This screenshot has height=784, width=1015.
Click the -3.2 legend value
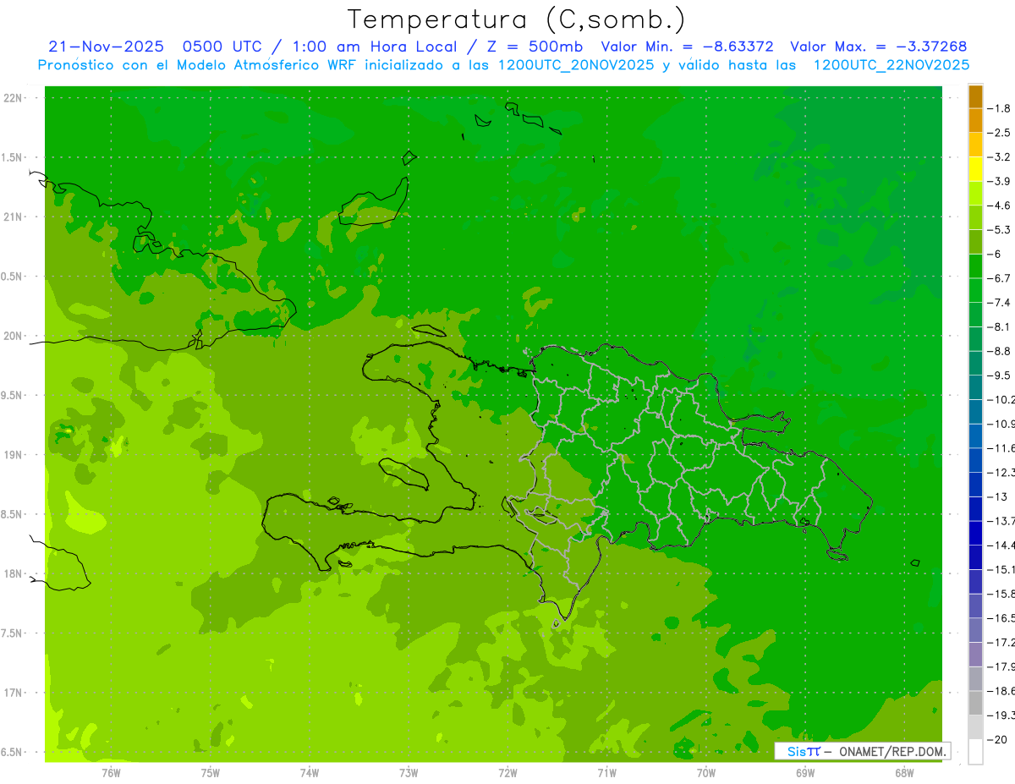coord(999,157)
